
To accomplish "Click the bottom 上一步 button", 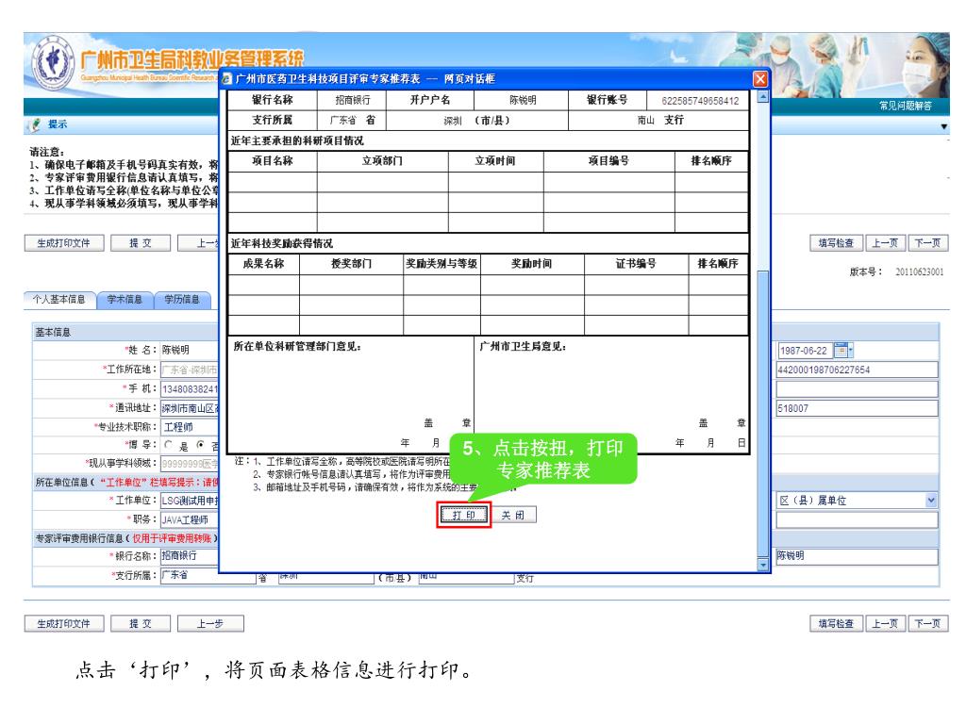I will tap(210, 624).
